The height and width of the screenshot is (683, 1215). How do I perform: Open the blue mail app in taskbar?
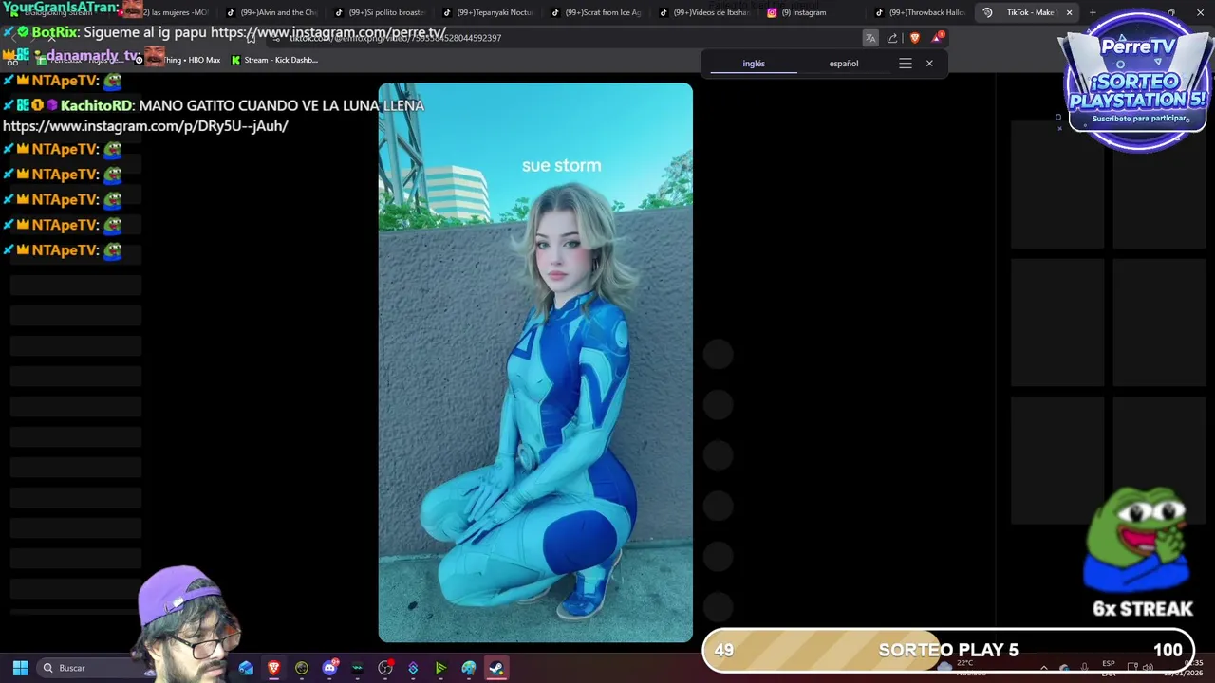pyautogui.click(x=246, y=668)
